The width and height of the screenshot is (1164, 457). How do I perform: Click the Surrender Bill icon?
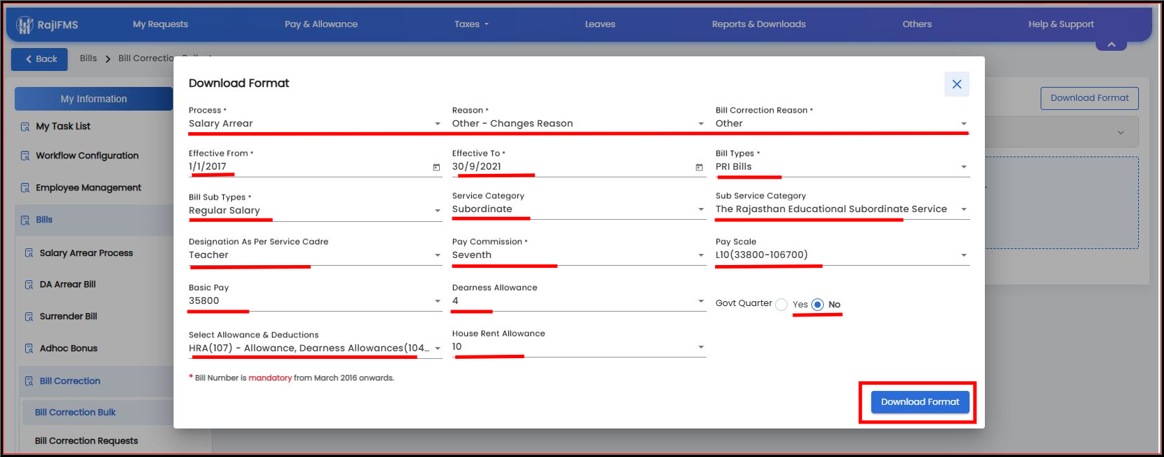point(29,316)
